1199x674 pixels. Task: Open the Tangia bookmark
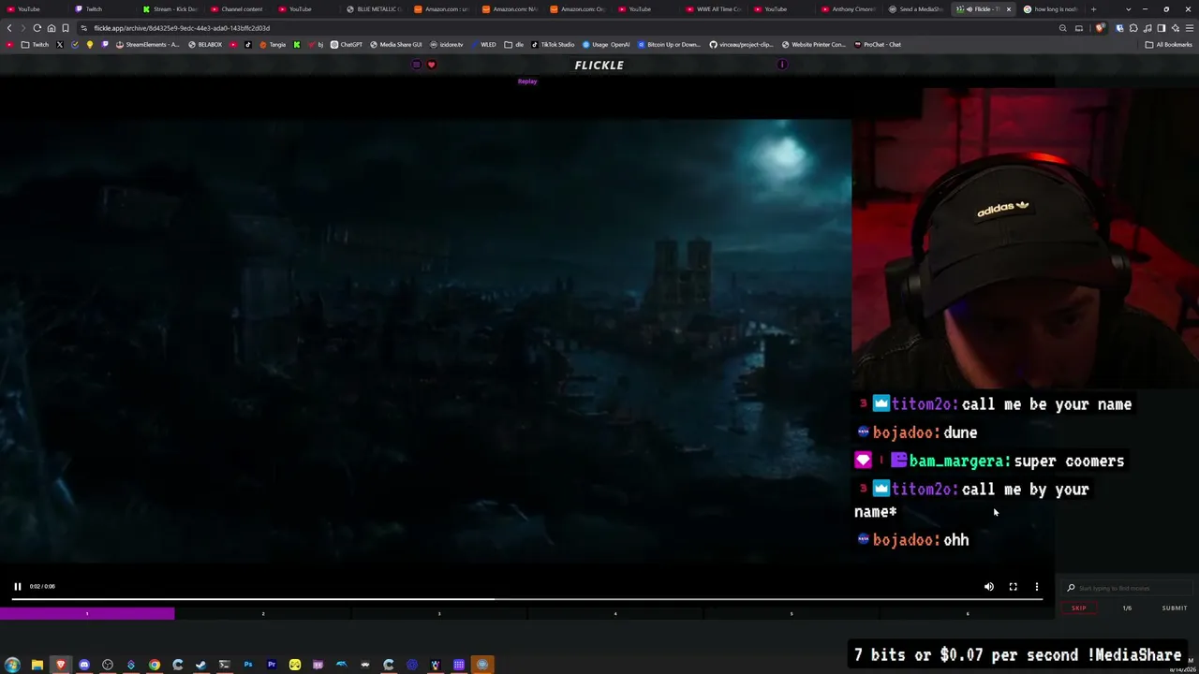273,45
